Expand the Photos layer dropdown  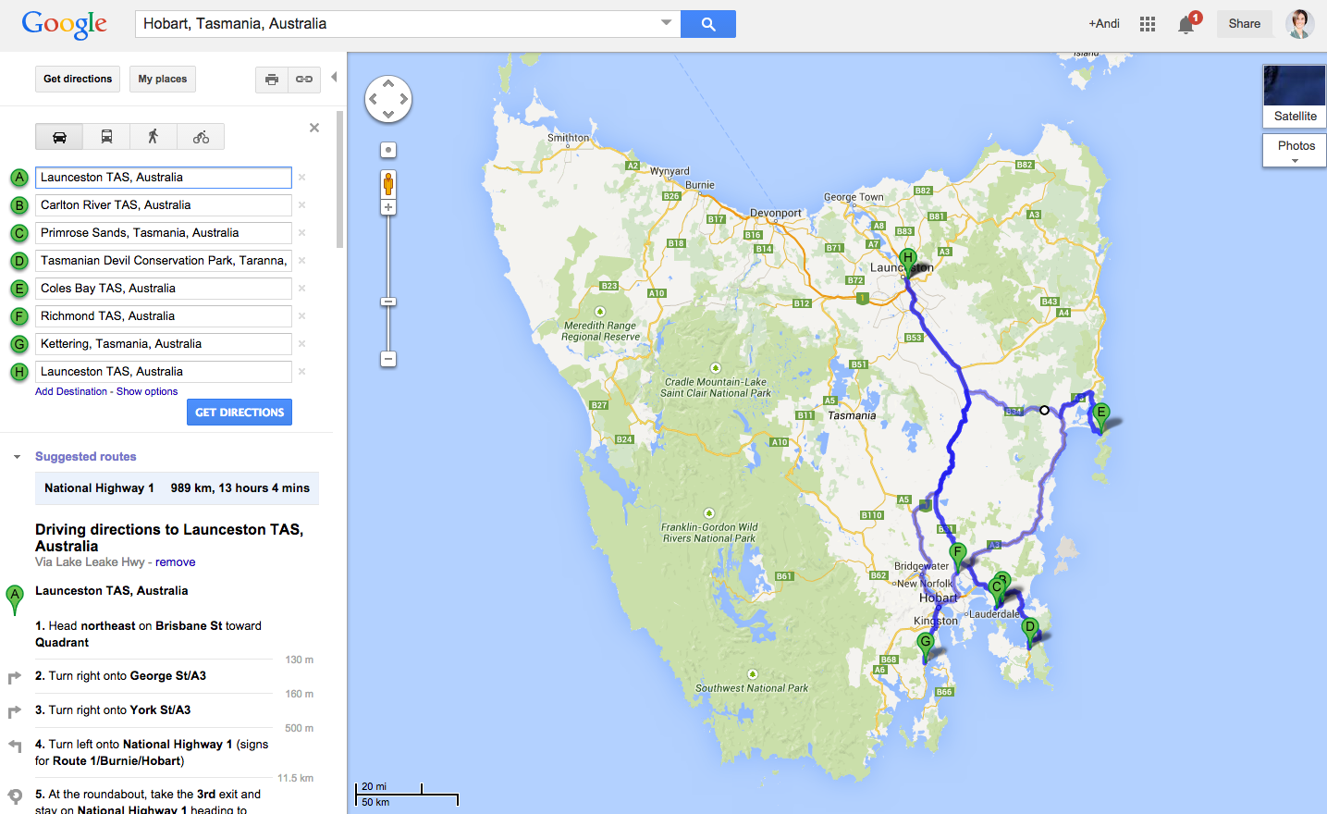click(x=1295, y=160)
